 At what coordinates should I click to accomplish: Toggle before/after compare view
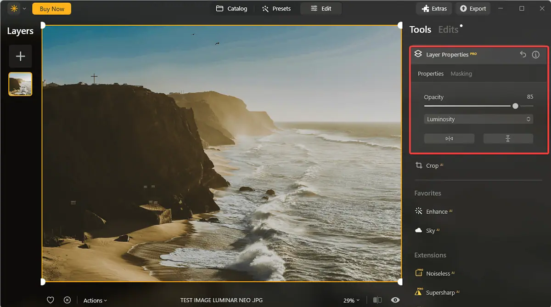(377, 300)
